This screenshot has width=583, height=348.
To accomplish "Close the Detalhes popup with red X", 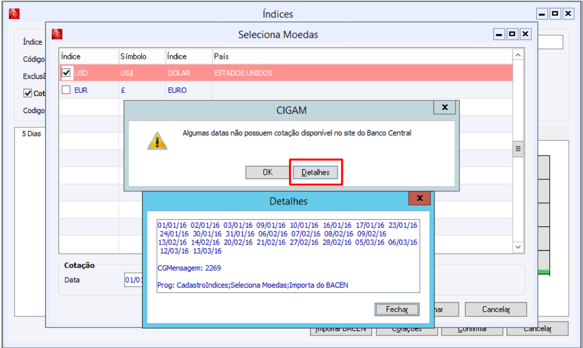I will (x=419, y=198).
